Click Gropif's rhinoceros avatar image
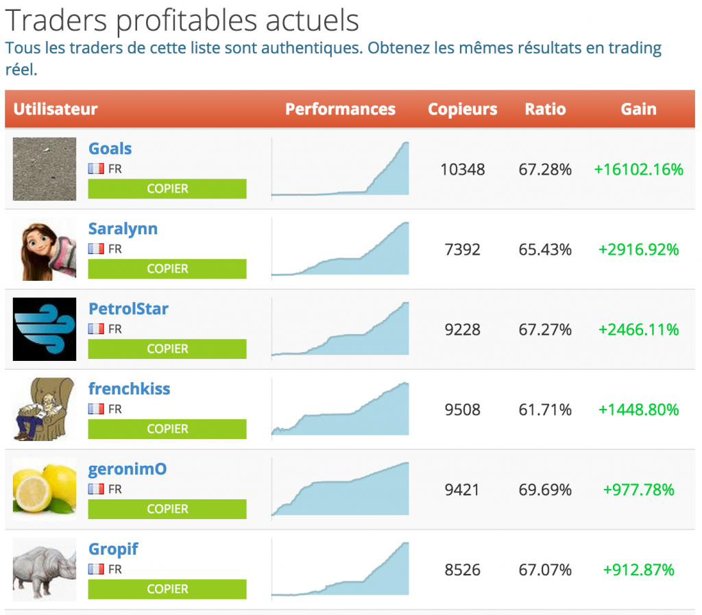 (x=45, y=570)
